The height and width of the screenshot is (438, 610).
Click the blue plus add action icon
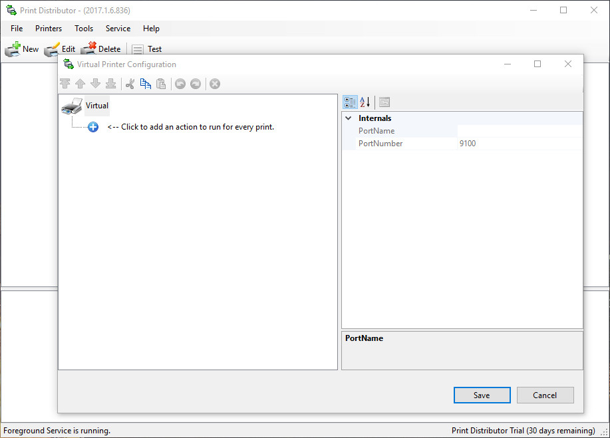pyautogui.click(x=93, y=127)
